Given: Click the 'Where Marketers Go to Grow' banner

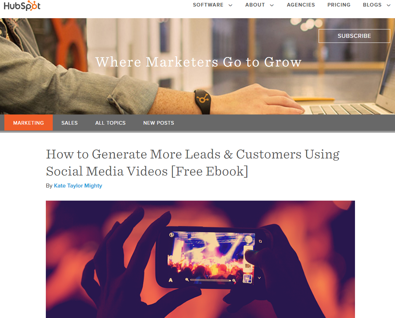Looking at the screenshot, I should (x=198, y=62).
